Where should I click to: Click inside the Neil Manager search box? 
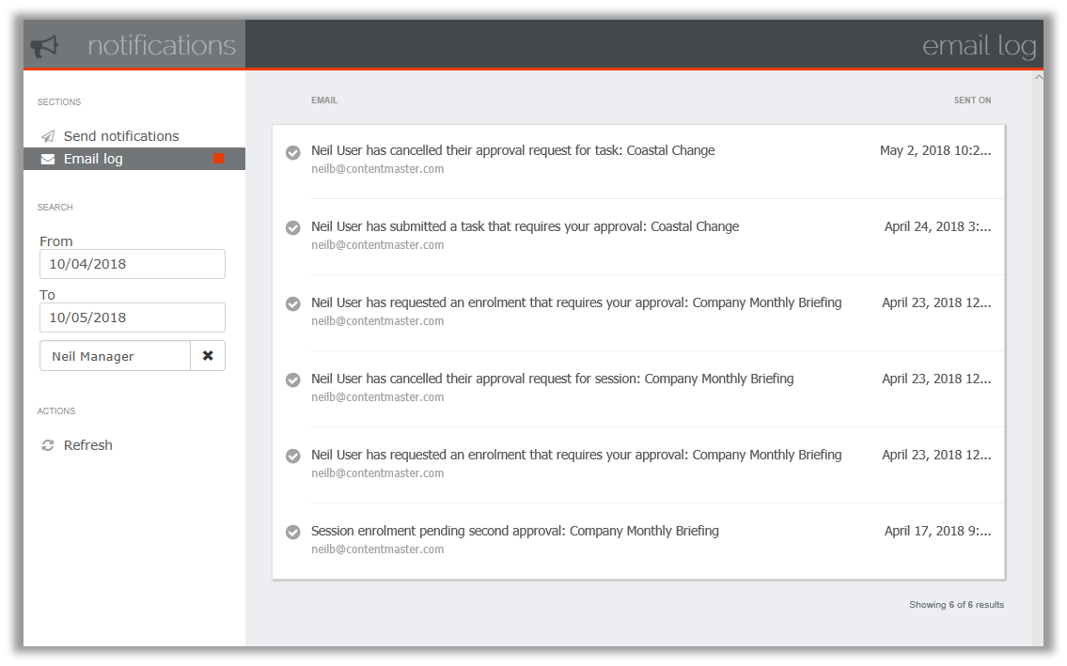point(115,355)
